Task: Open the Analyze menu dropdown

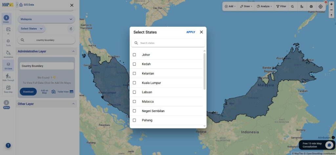Action: (264, 7)
